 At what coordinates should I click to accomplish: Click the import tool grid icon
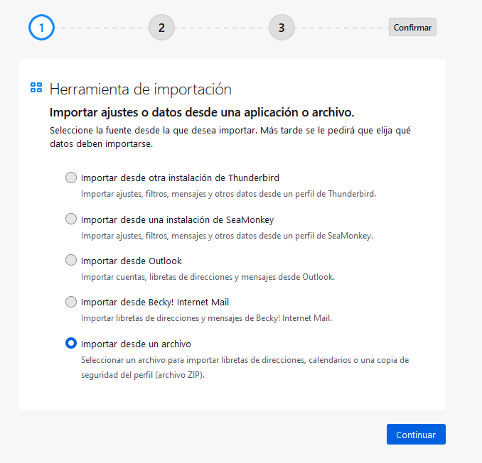(36, 88)
